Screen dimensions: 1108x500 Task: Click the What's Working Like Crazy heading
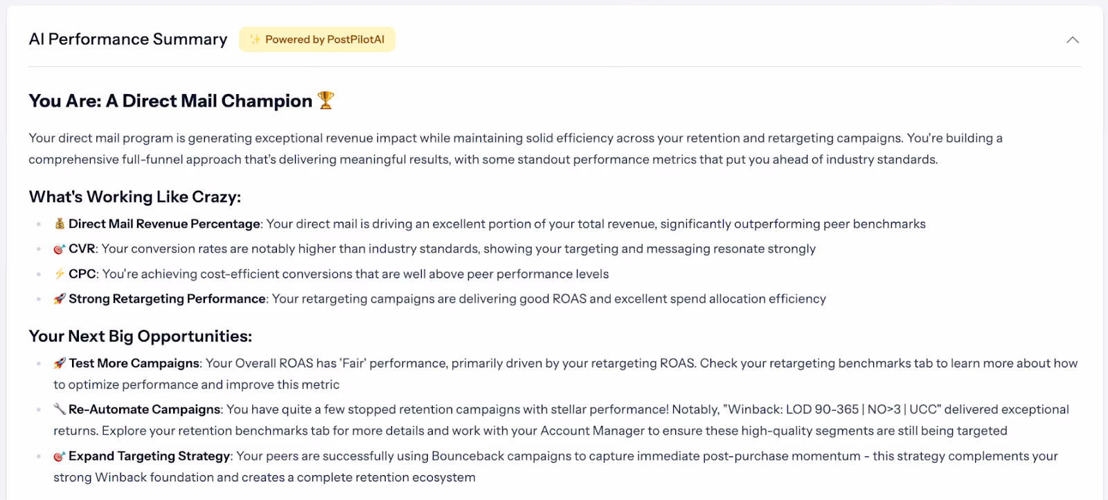135,197
